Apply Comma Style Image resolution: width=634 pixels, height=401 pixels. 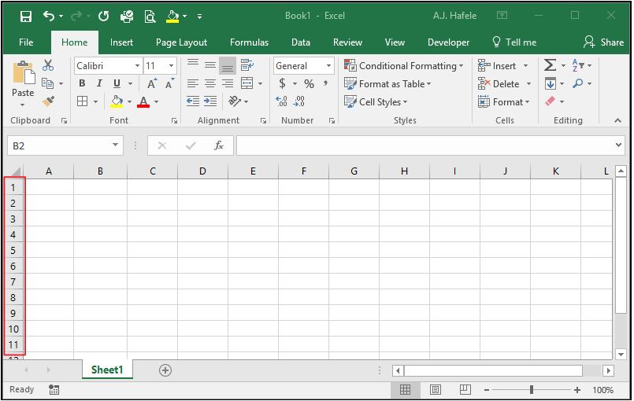coord(325,83)
